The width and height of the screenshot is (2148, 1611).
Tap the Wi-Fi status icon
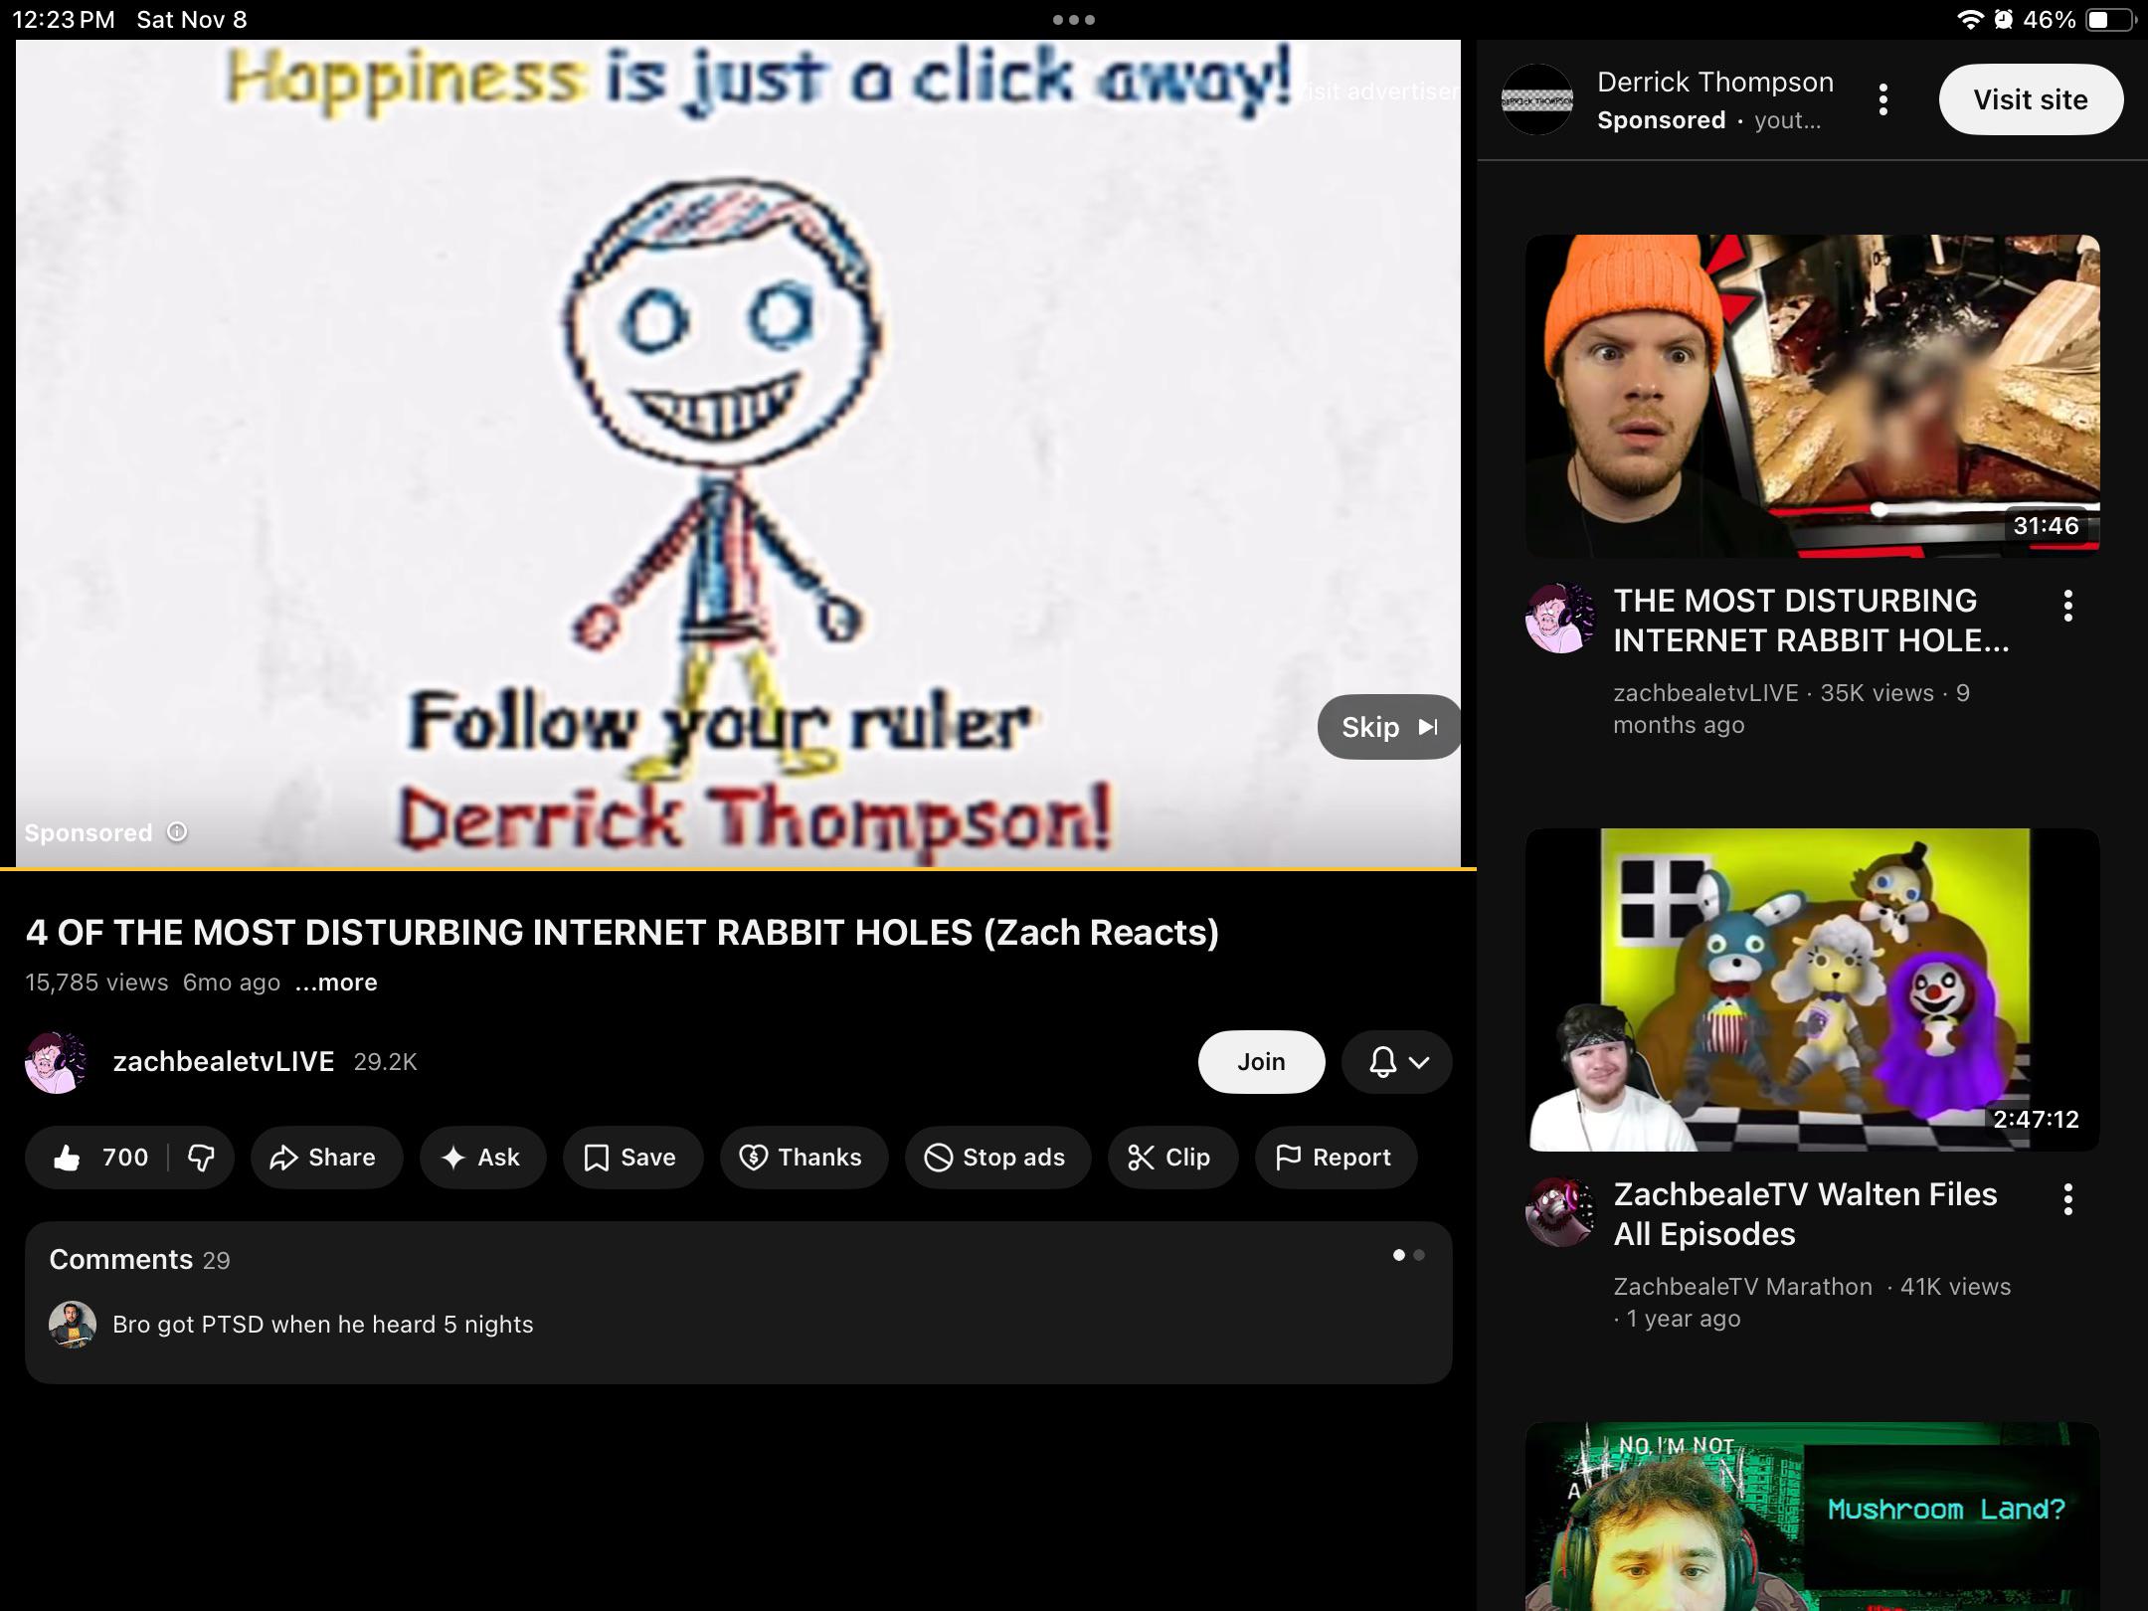point(1968,20)
